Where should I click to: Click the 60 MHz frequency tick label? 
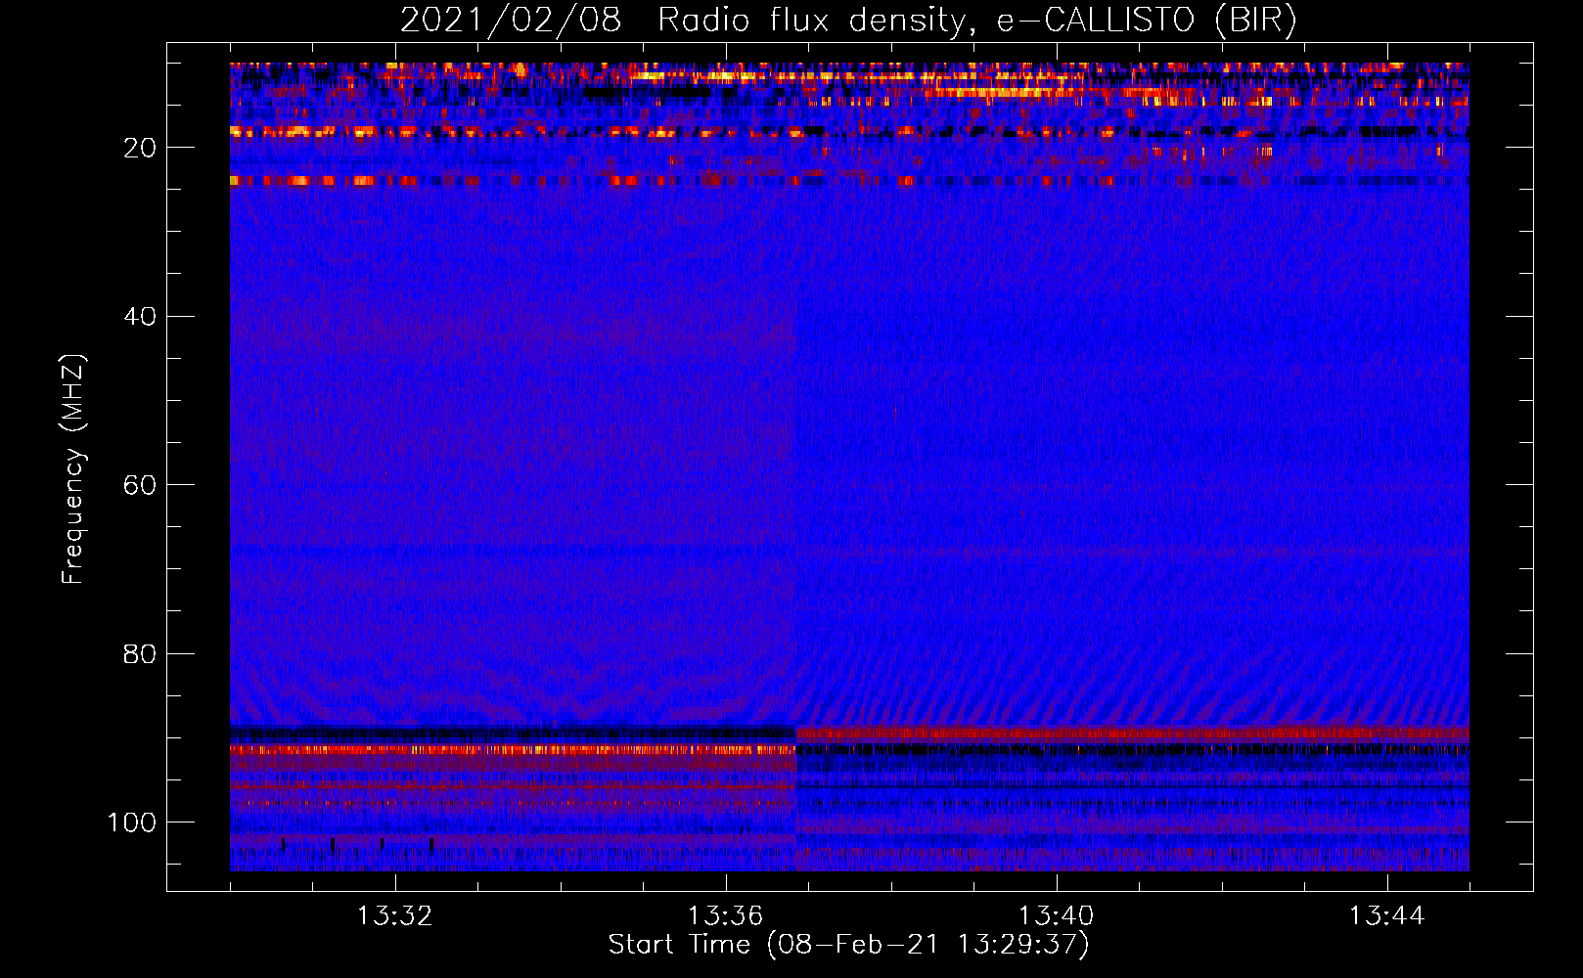click(141, 485)
